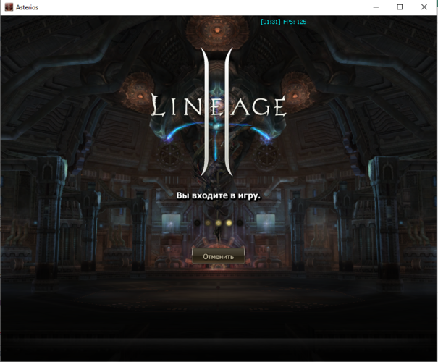Click the Отменить button
The height and width of the screenshot is (362, 438).
[x=218, y=256]
